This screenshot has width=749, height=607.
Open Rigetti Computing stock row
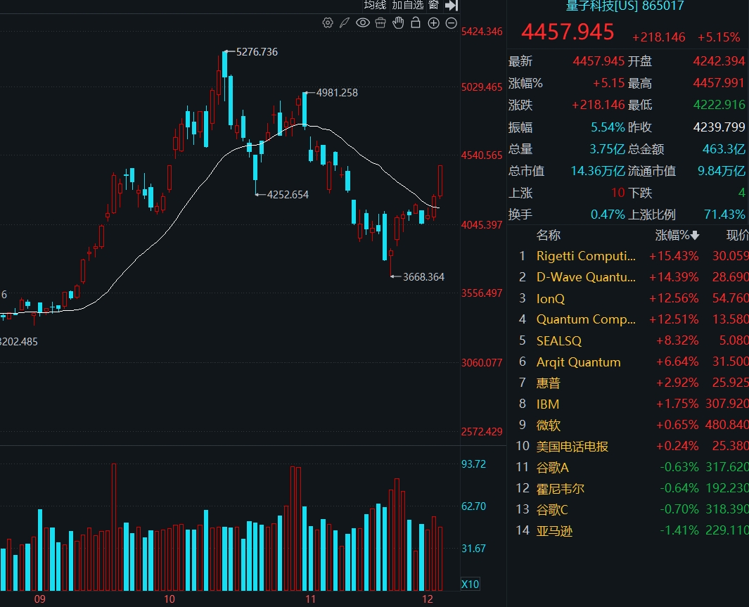tap(586, 256)
